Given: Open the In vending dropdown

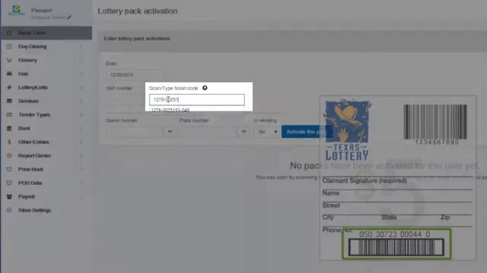Looking at the screenshot, I should 267,131.
